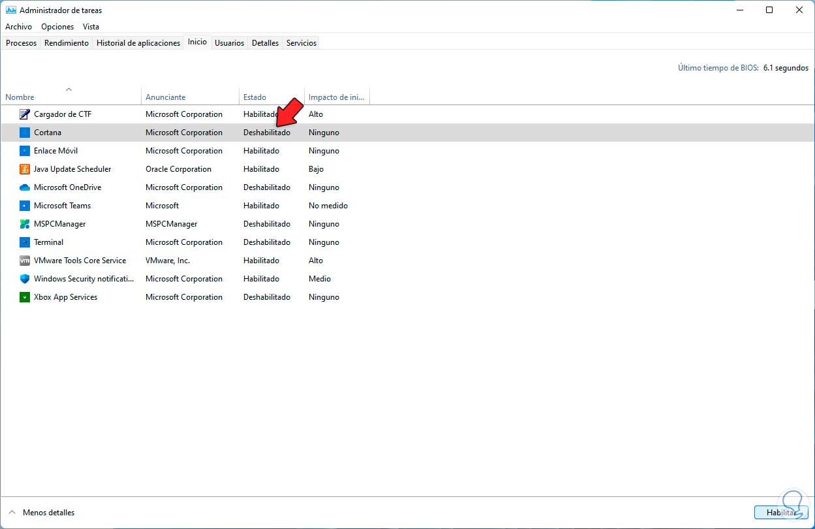Switch to Historial de aplicaciones tab
This screenshot has height=529, width=815.
138,43
